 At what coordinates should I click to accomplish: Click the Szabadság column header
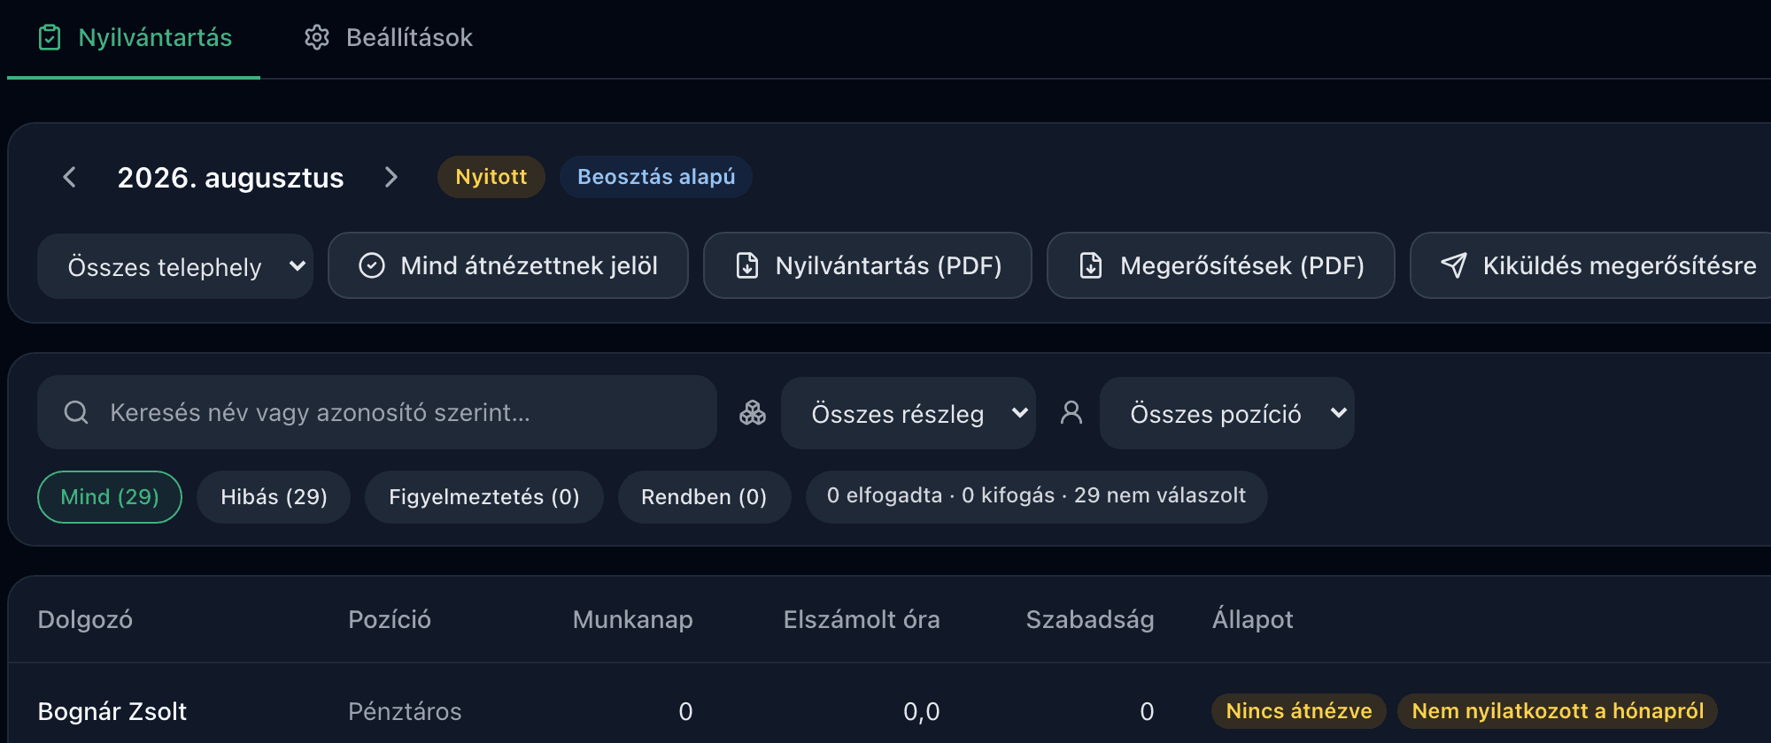(x=1090, y=619)
